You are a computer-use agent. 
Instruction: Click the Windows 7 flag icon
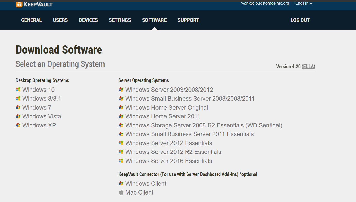pos(18,107)
